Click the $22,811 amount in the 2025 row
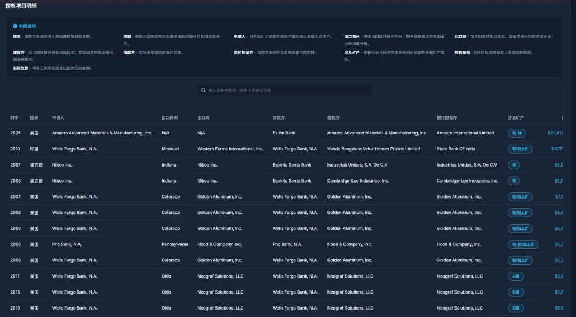The height and width of the screenshot is (317, 576). point(555,133)
